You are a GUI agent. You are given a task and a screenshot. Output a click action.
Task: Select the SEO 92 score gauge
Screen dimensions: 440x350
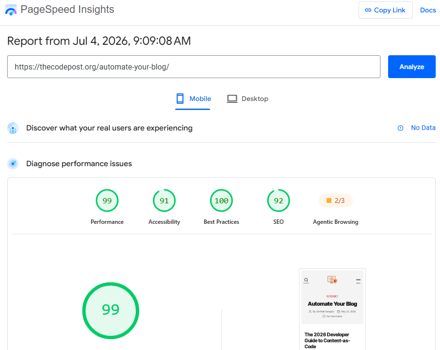[x=279, y=200]
